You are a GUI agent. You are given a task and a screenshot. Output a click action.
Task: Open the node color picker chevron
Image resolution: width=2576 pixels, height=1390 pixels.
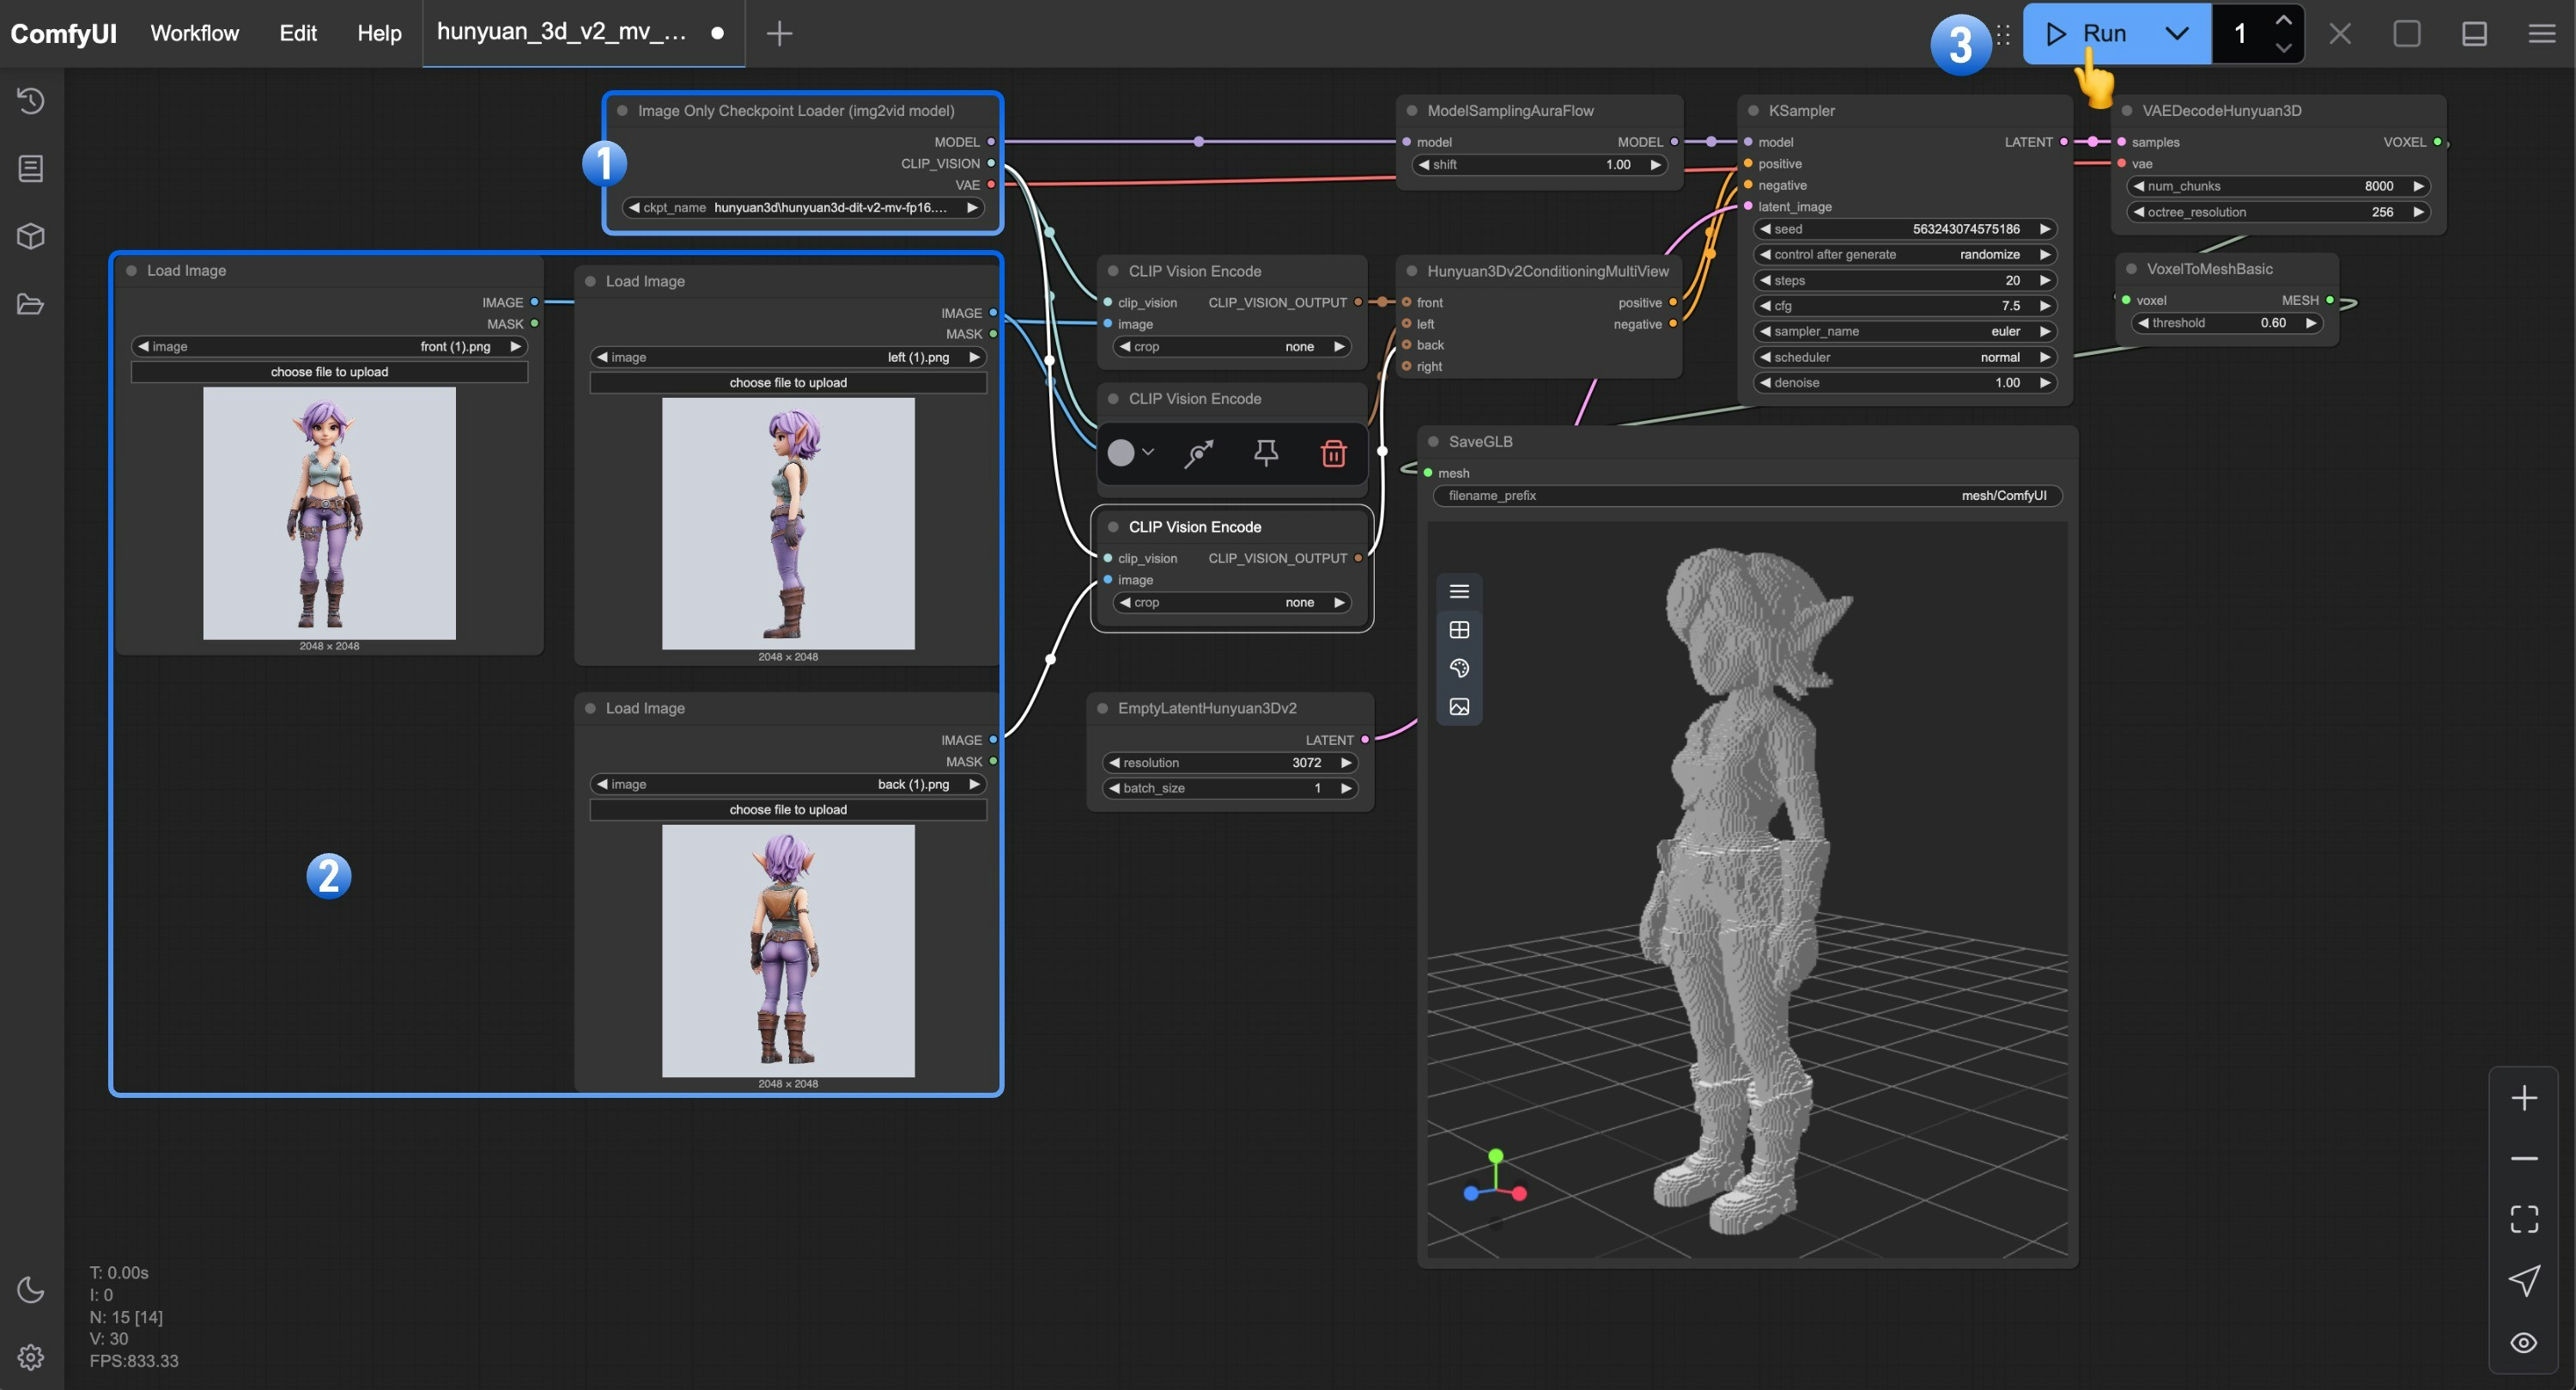1150,453
